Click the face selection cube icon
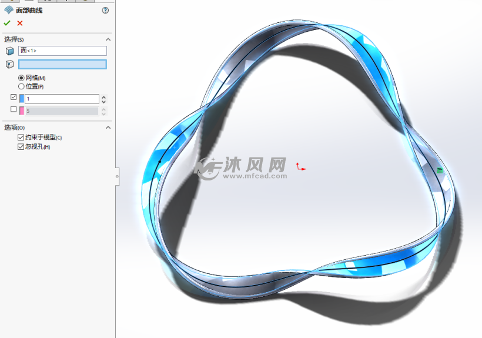 10,51
